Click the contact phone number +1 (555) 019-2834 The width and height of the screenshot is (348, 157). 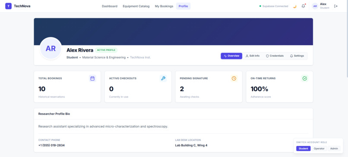(x=51, y=145)
